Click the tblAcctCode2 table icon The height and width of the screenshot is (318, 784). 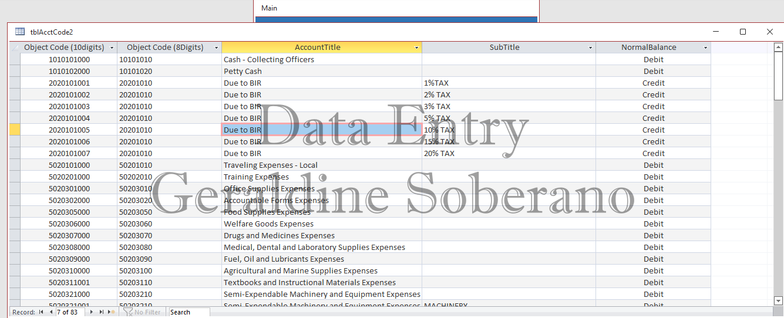[20, 32]
